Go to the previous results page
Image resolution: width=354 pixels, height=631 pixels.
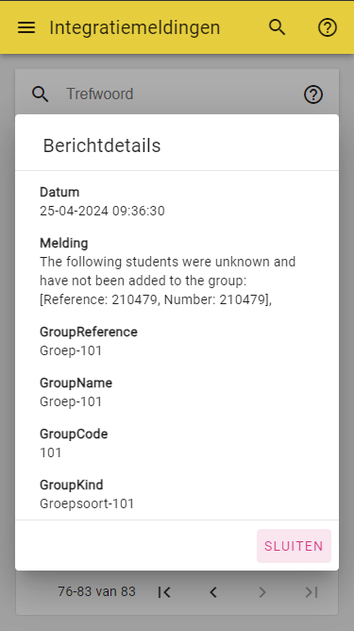213,592
